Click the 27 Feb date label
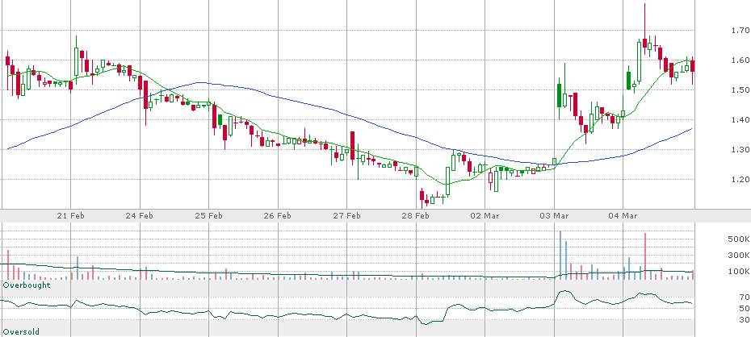This screenshot has height=337, width=751. [347, 215]
